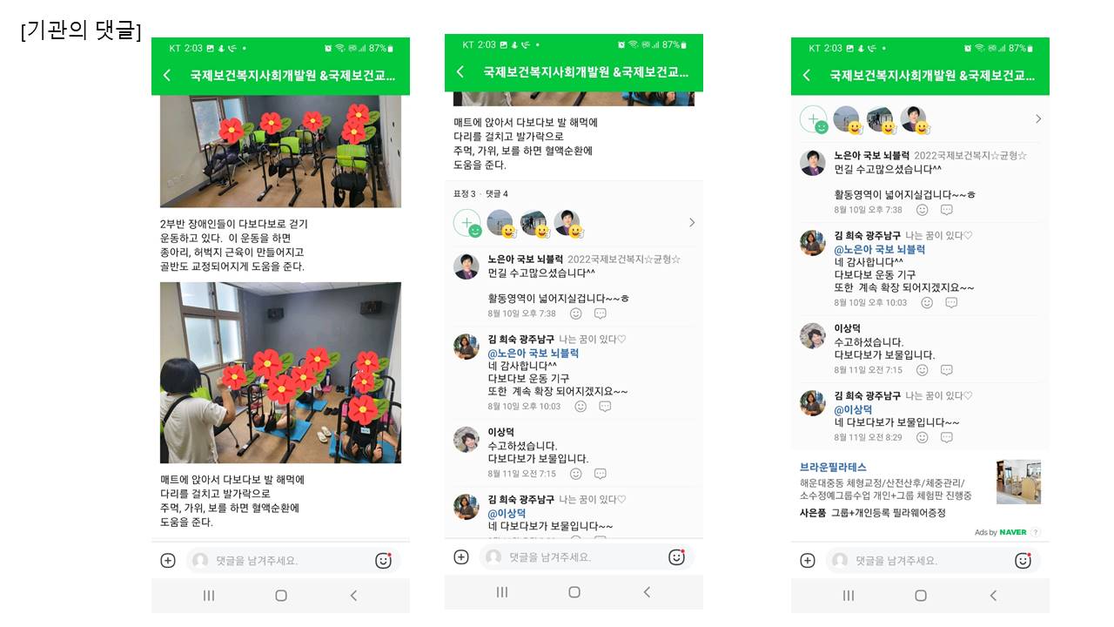Tap smiley reaction under 8월 11일 오전 8:29 comment
The image size is (1114, 627).
(x=923, y=437)
